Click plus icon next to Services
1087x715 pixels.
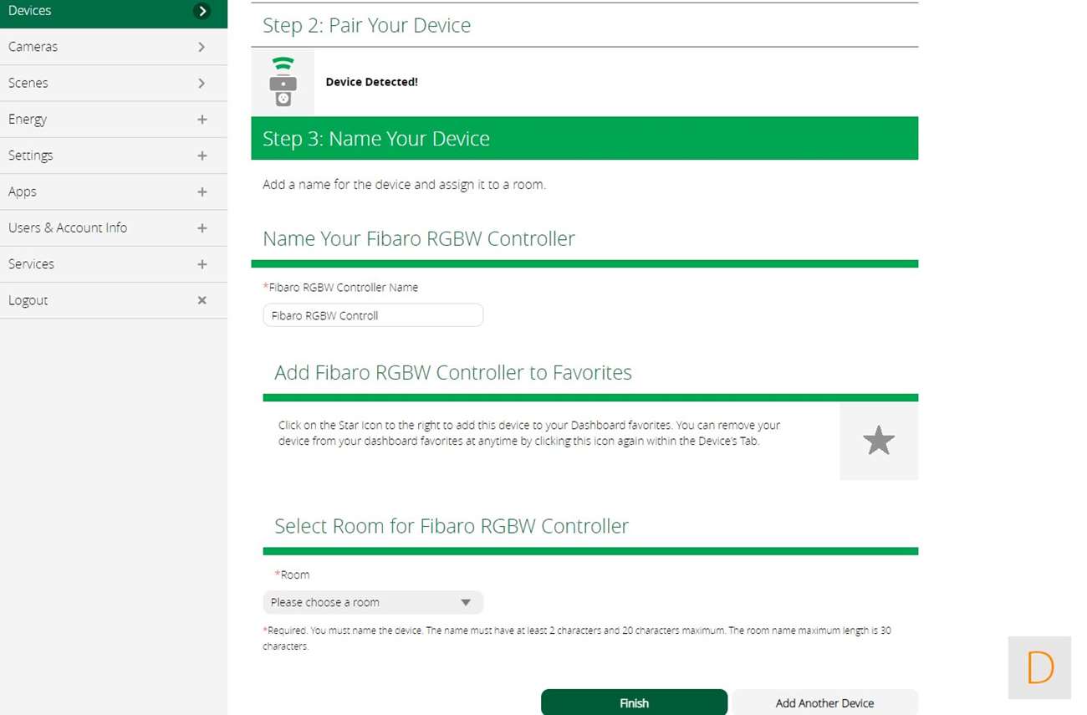click(202, 264)
